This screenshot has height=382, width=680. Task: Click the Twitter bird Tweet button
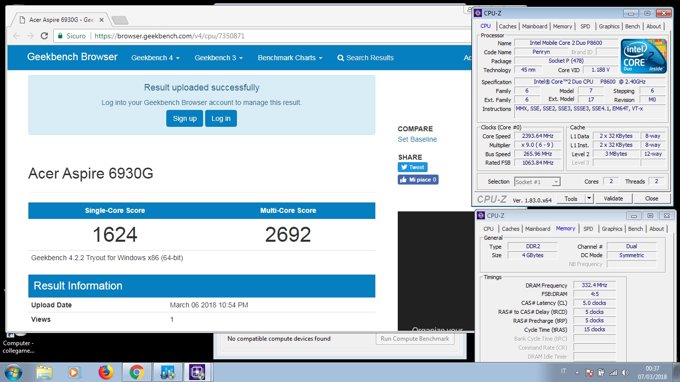pos(413,167)
